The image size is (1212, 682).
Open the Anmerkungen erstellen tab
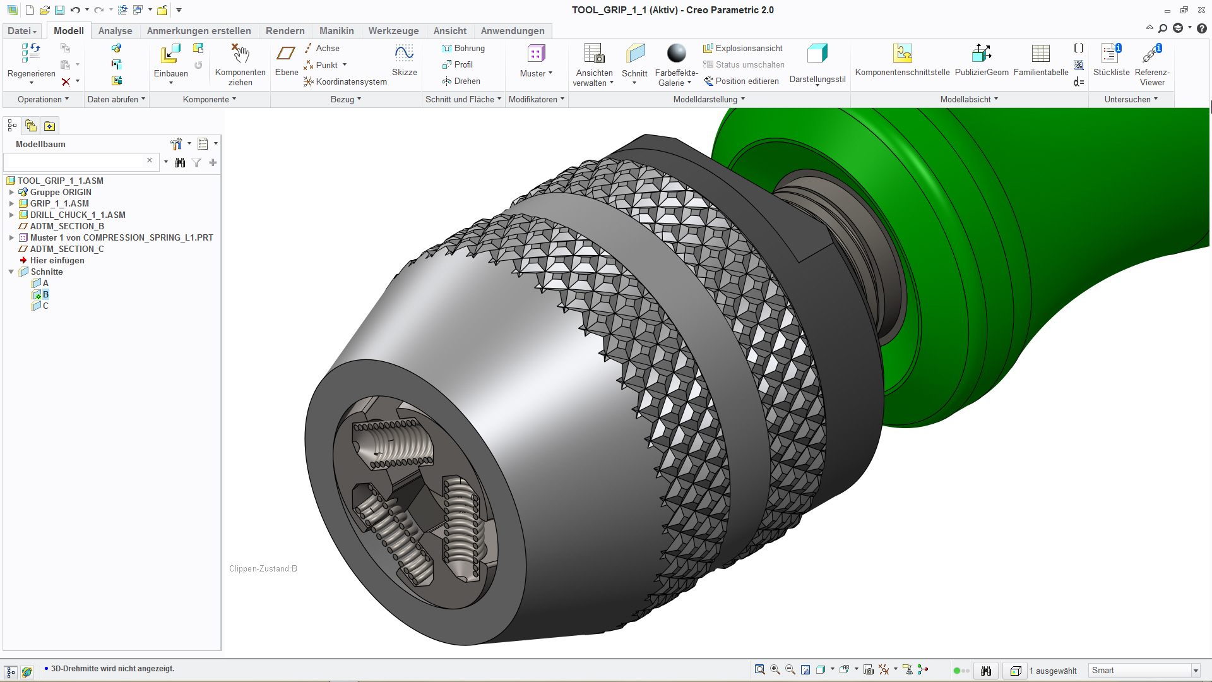[199, 31]
